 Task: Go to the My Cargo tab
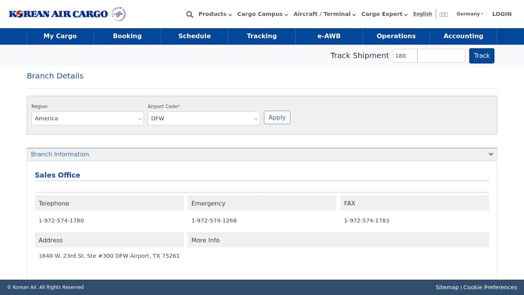click(60, 36)
